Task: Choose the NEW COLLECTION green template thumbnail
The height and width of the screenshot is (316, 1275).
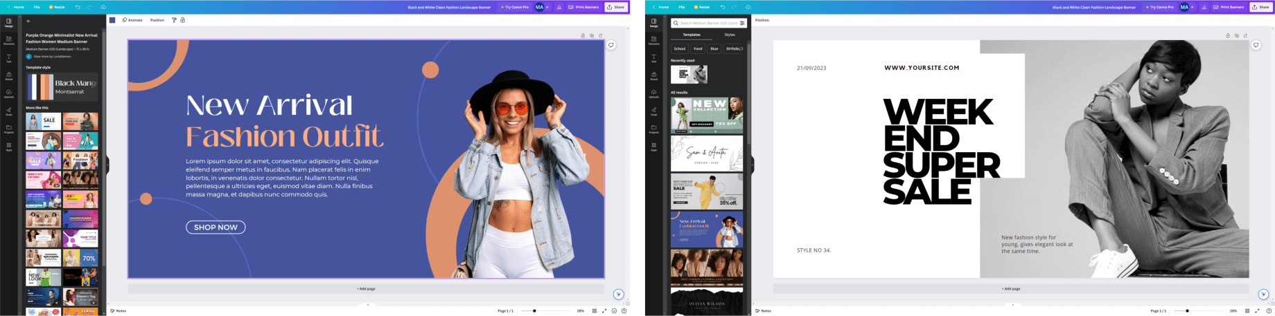Action: [706, 115]
